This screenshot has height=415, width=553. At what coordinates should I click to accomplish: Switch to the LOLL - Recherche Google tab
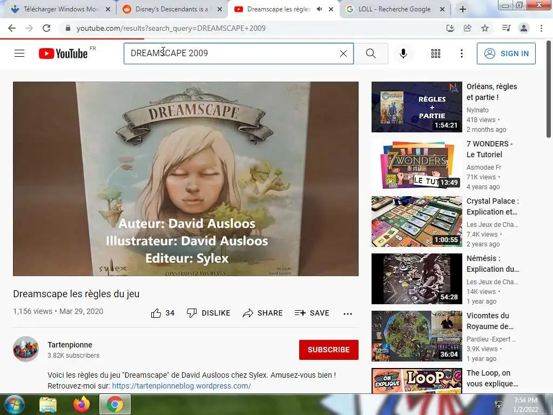pos(394,9)
